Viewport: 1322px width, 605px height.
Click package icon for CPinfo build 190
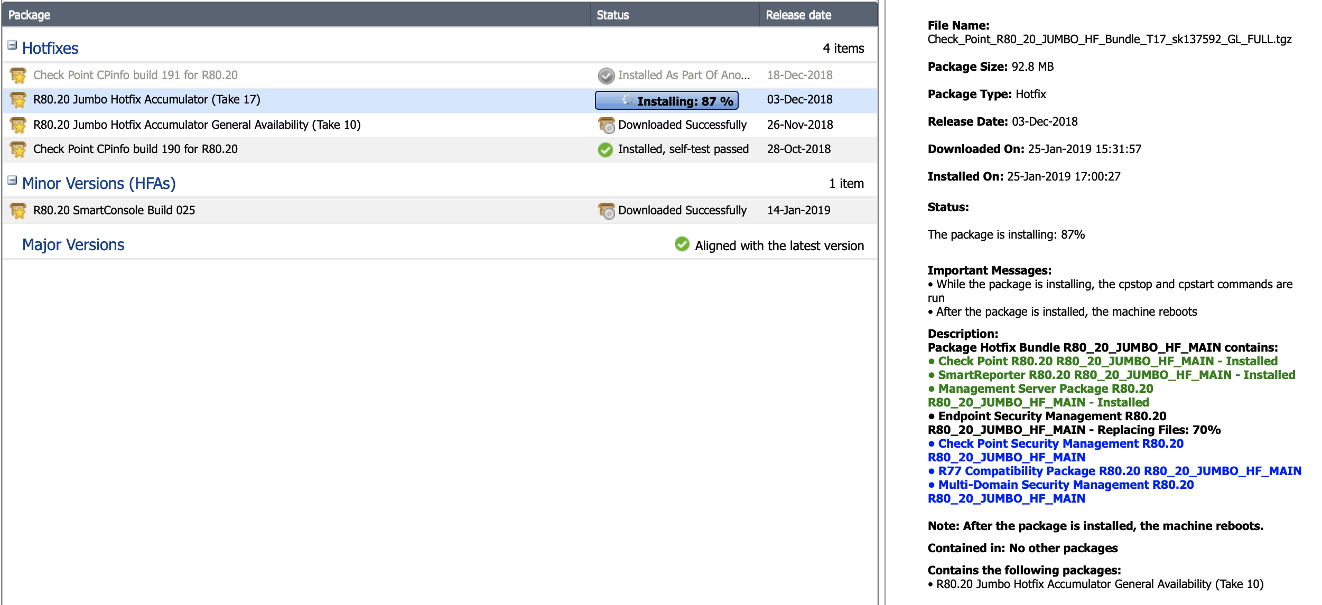click(x=18, y=149)
